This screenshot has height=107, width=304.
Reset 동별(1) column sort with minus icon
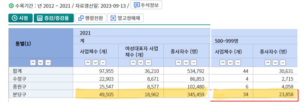[x=48, y=63]
